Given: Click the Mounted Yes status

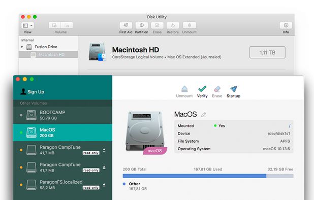Looking at the screenshot, I should [219, 126].
